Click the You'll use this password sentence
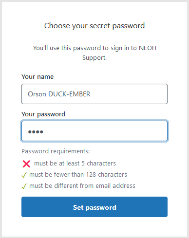This screenshot has width=189, height=238. [94, 53]
